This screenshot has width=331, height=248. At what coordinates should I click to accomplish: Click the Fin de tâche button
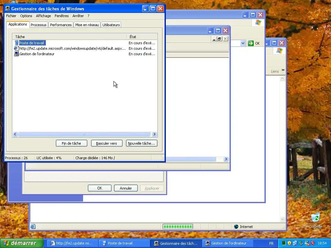tap(71, 143)
